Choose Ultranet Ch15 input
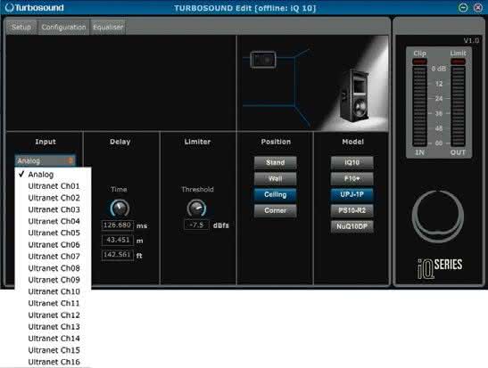This screenshot has width=488, height=368. point(53,350)
